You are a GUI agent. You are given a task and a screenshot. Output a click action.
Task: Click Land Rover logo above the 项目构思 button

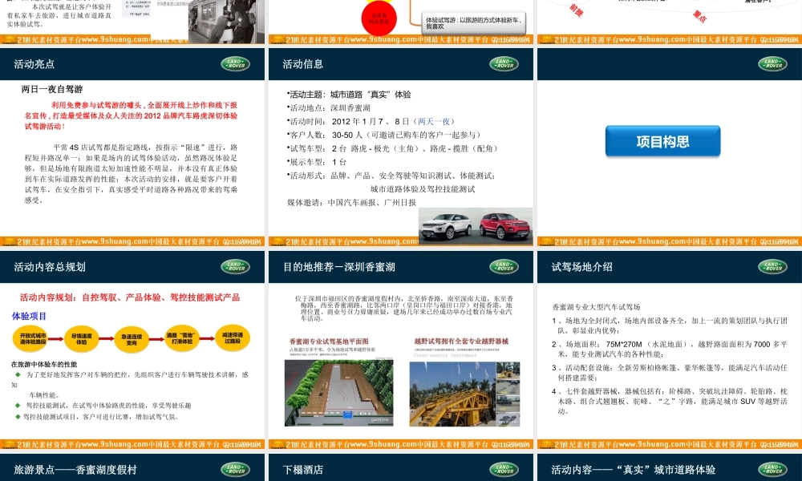pos(772,64)
